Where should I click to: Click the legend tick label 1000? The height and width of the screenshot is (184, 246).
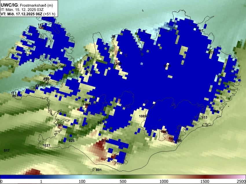click(x=164, y=181)
